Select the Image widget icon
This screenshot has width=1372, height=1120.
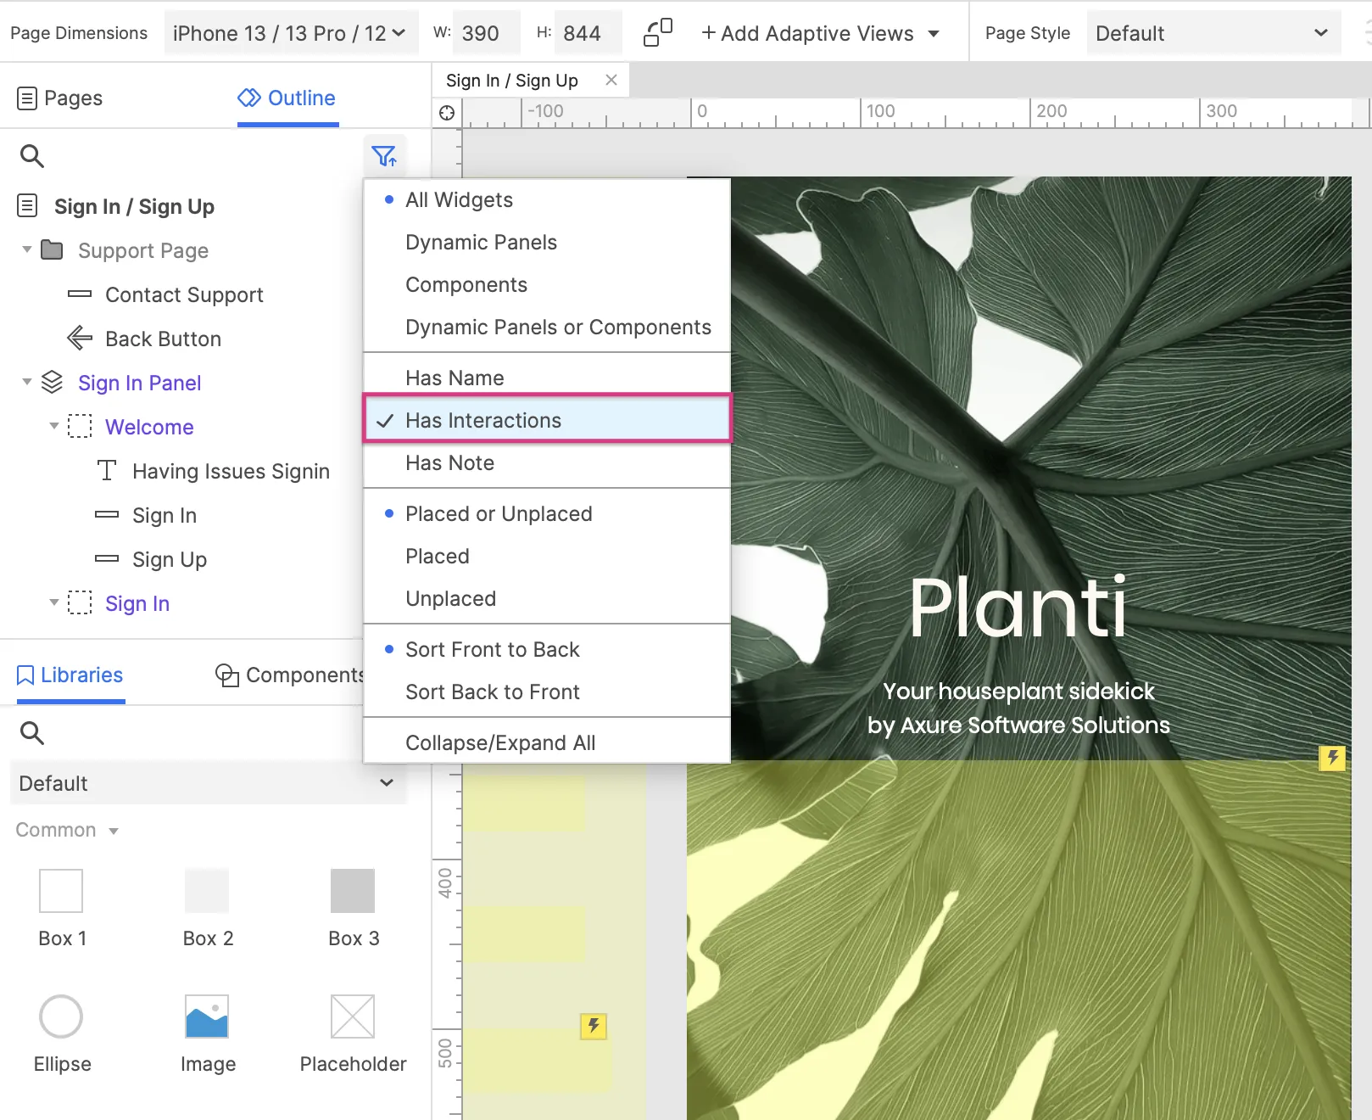(x=207, y=1016)
